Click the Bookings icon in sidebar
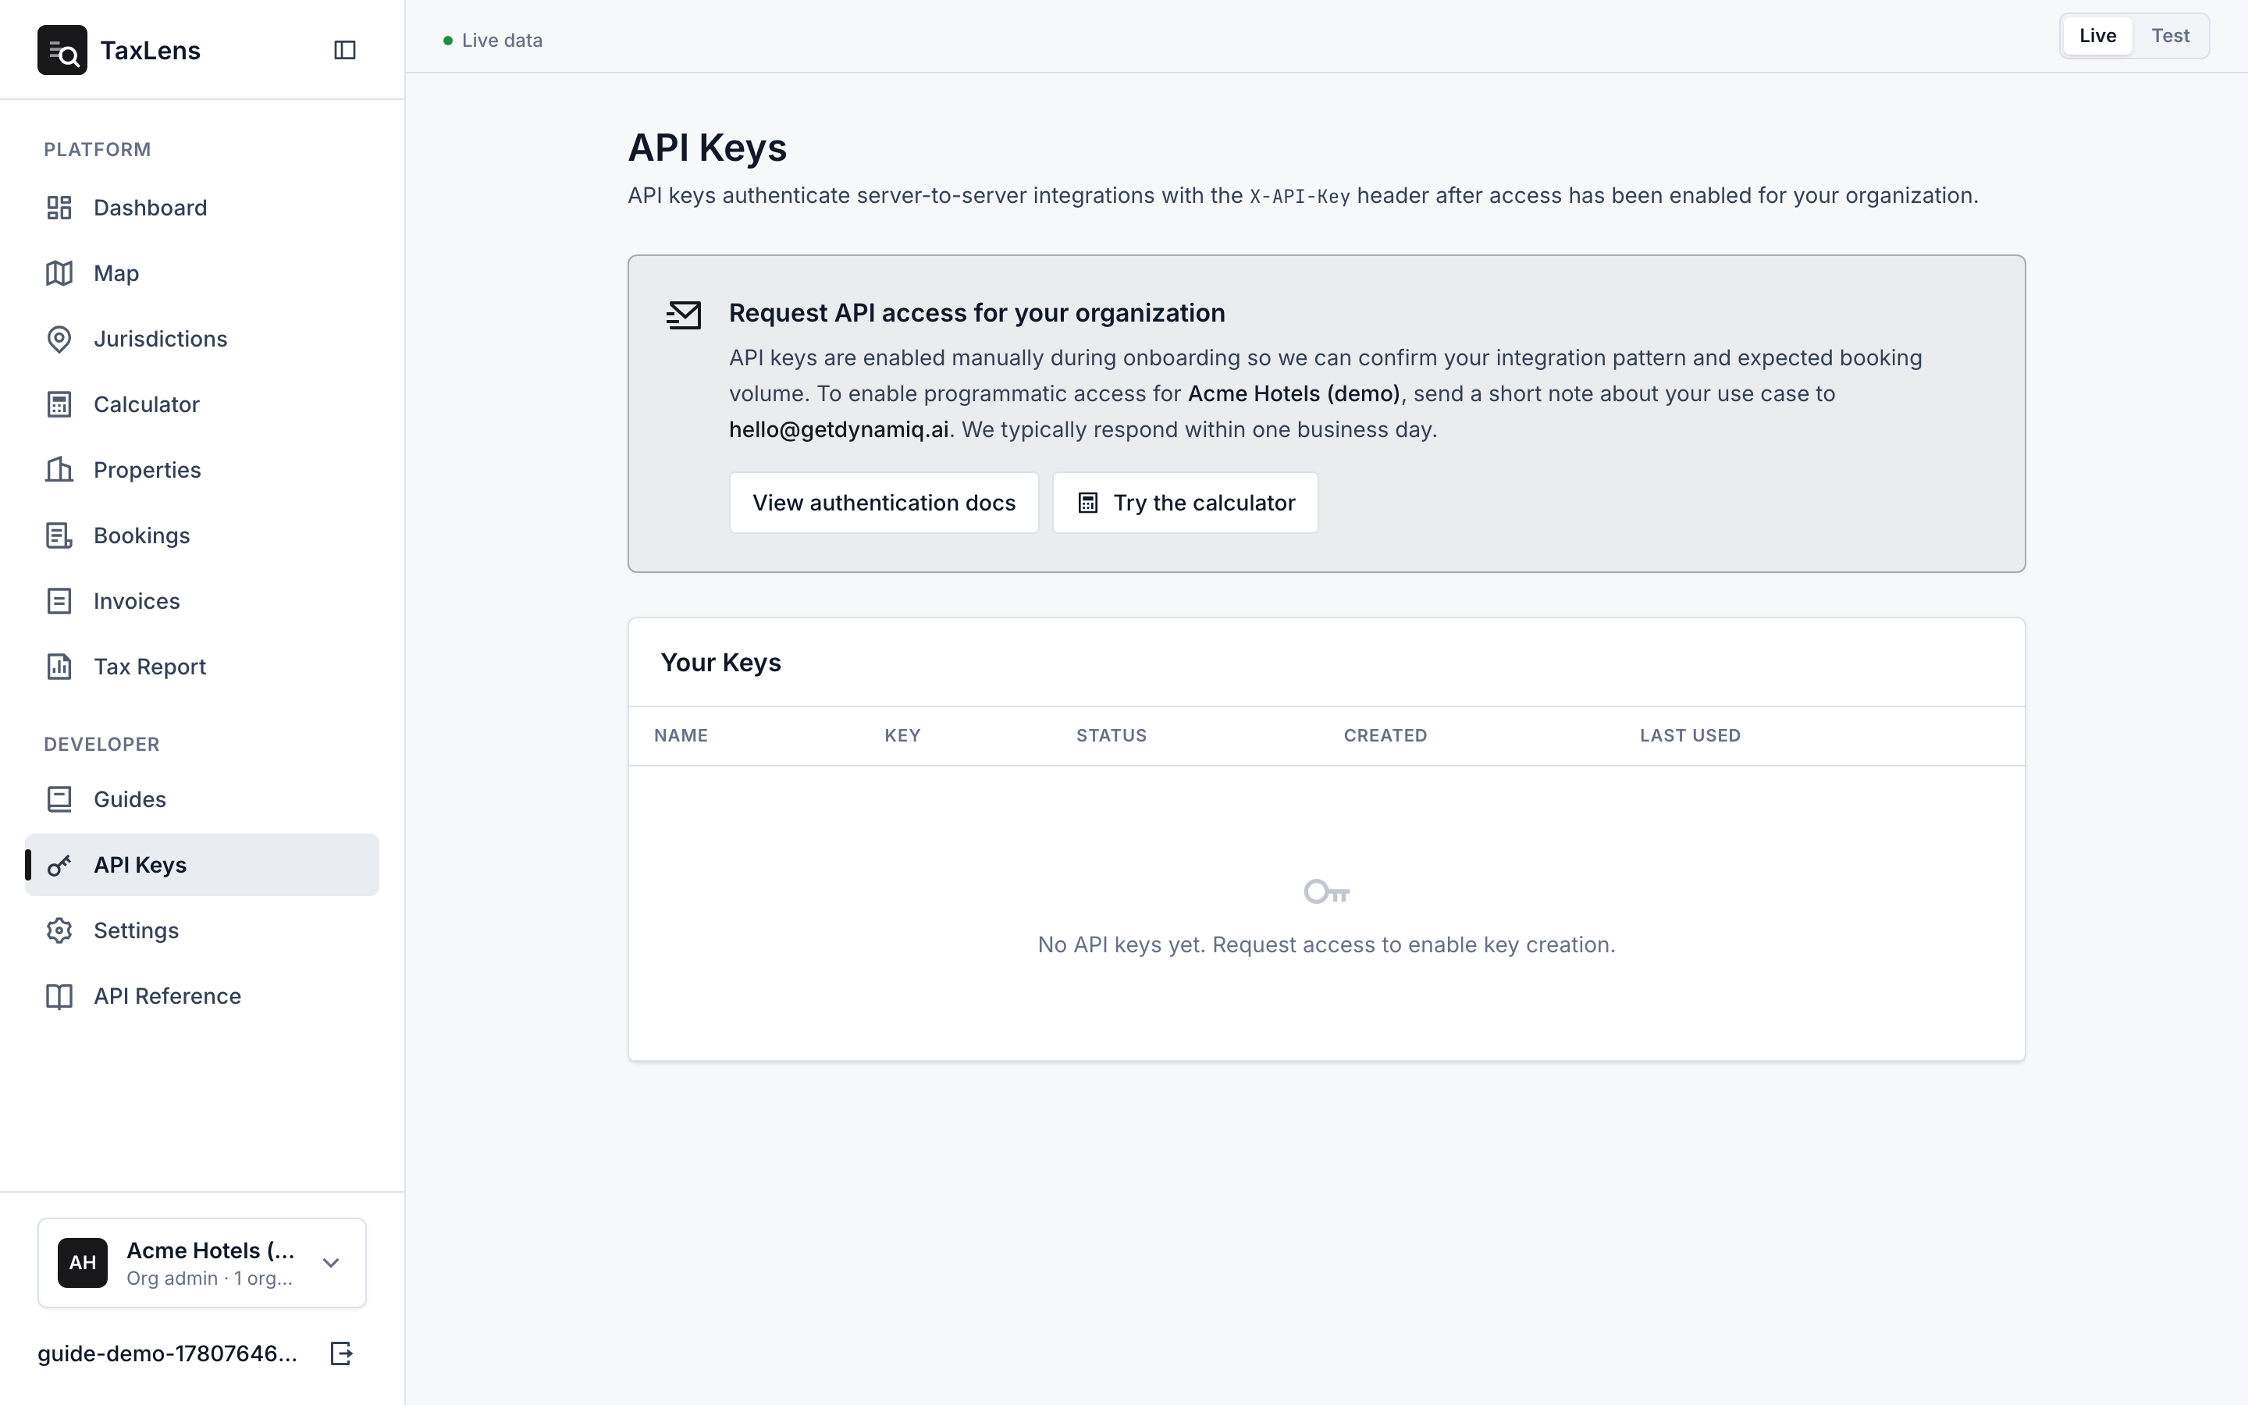This screenshot has height=1405, width=2248. click(x=59, y=535)
